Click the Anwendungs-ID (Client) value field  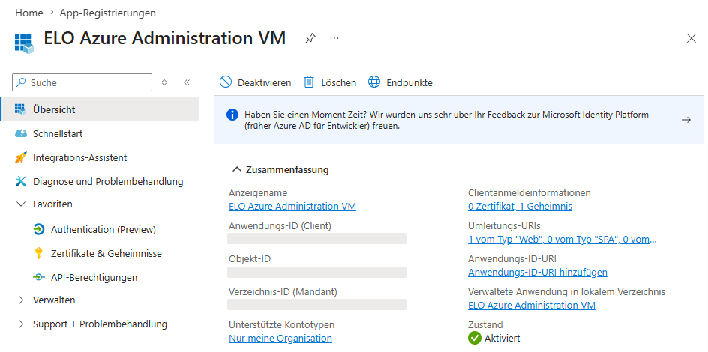click(x=316, y=239)
